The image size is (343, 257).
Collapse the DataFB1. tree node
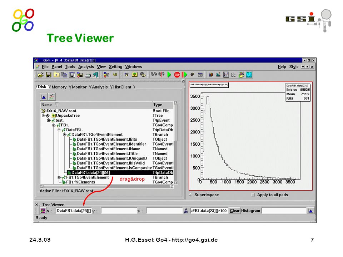coord(59,130)
